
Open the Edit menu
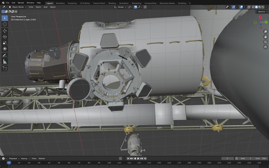pos(13,3)
